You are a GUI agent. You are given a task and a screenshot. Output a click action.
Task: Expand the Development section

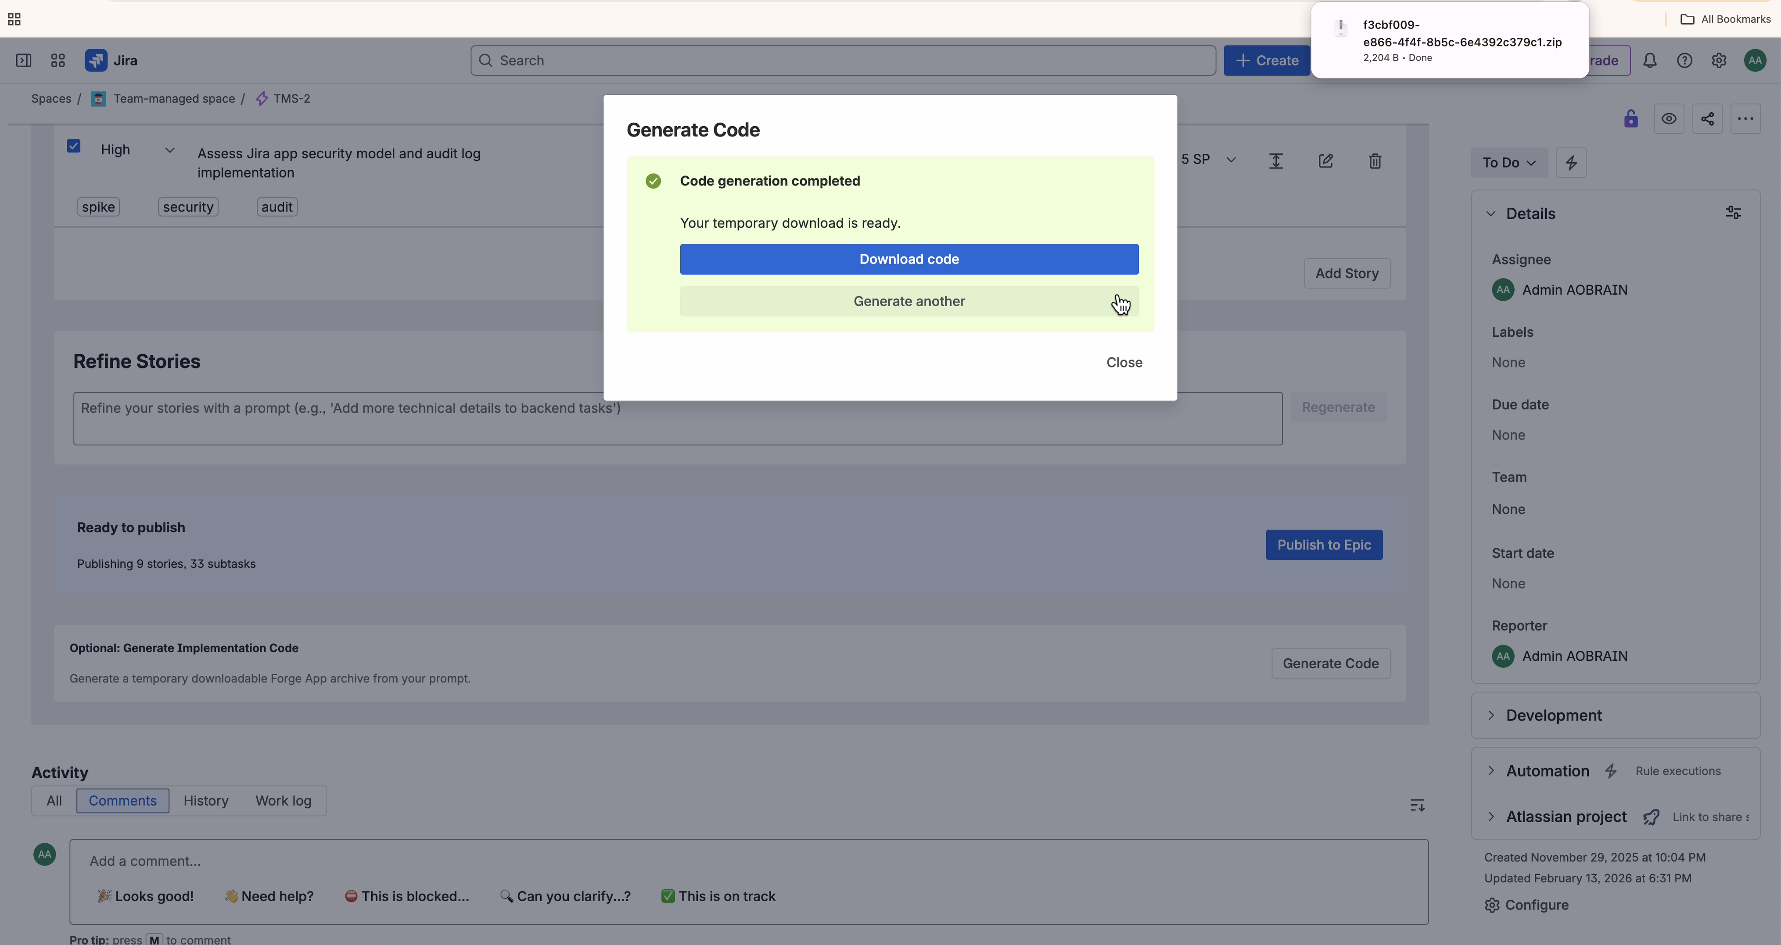[1554, 716]
